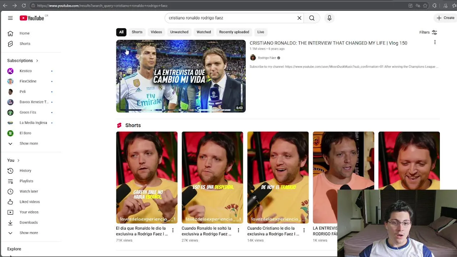The image size is (457, 257).
Task: Select the All filter chip
Action: 121,32
